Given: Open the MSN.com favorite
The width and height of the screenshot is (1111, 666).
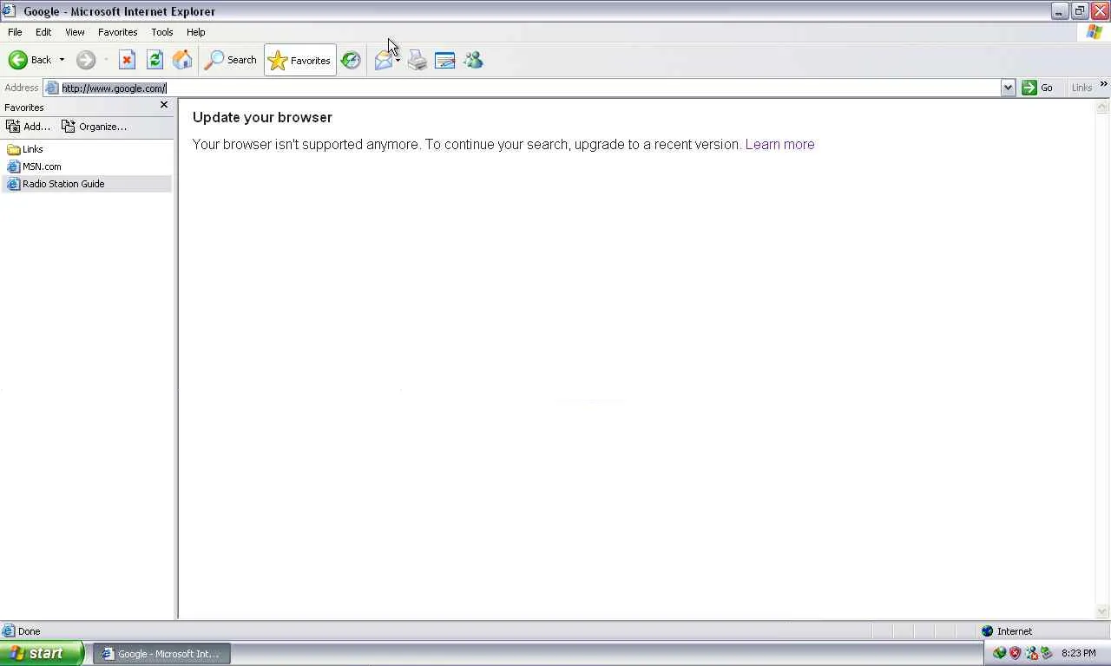Looking at the screenshot, I should pyautogui.click(x=34, y=166).
